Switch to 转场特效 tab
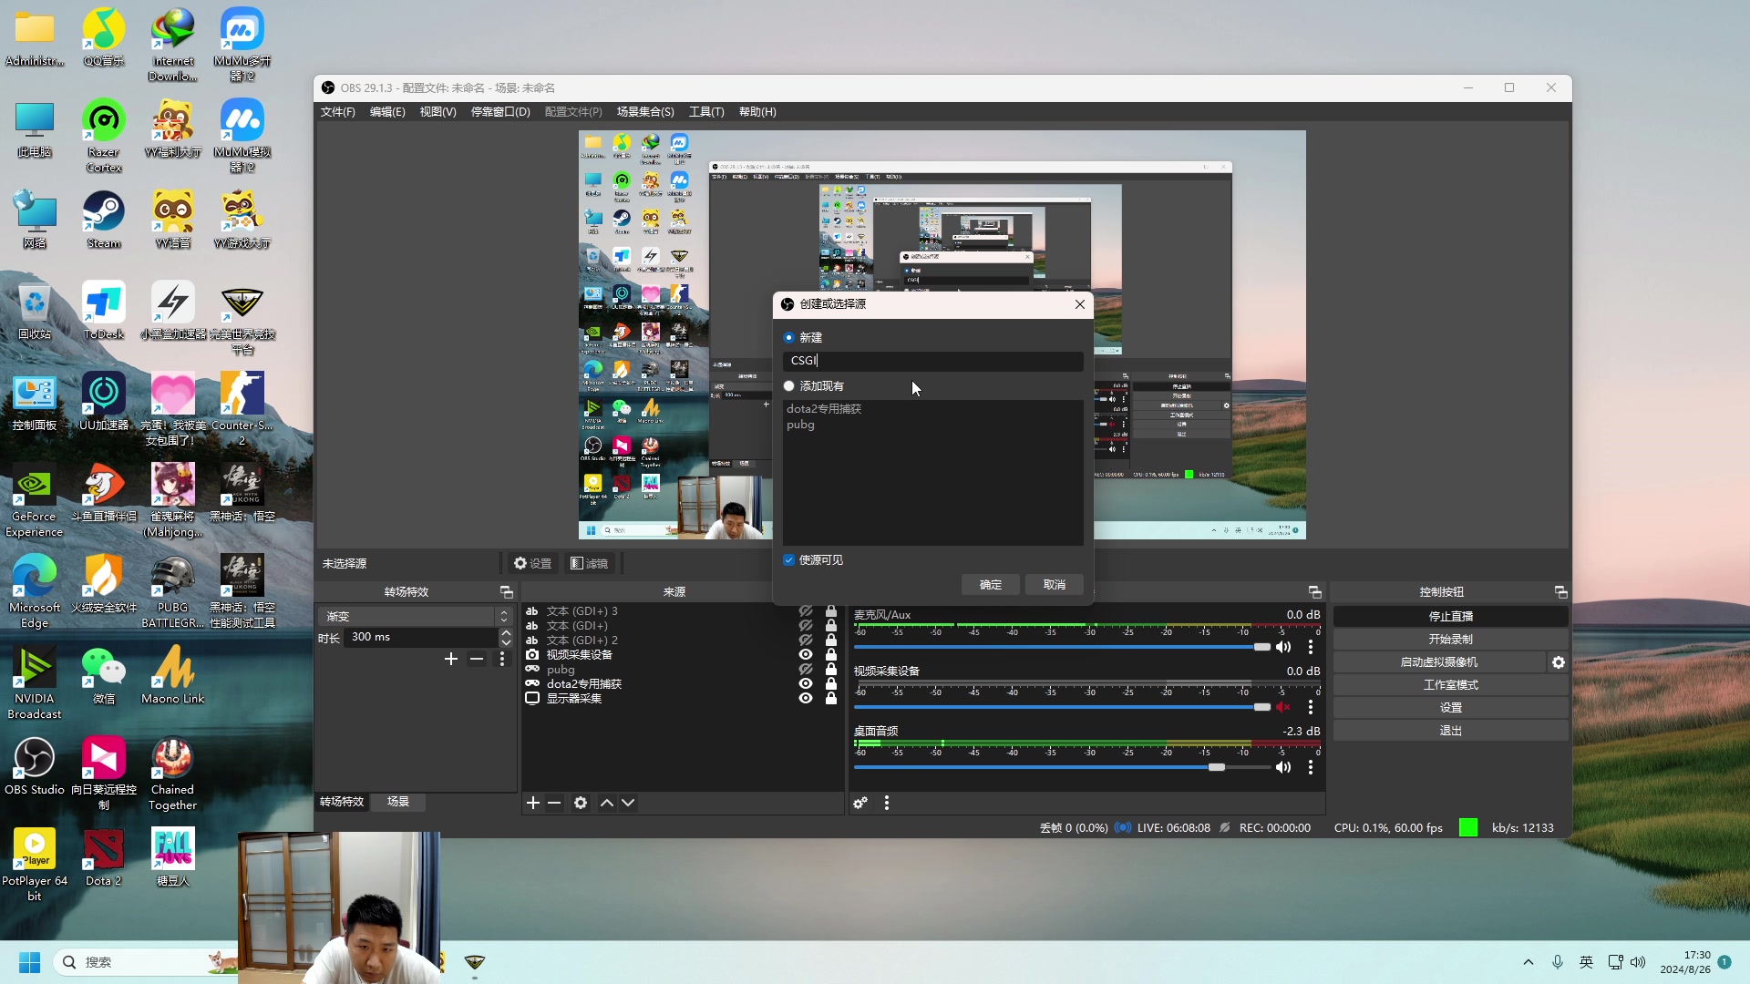 click(x=342, y=802)
